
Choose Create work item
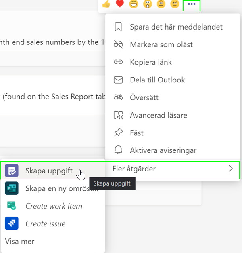click(x=53, y=206)
